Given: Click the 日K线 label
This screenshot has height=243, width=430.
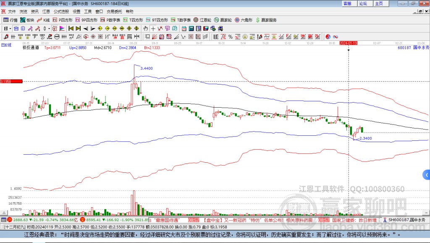Looking at the screenshot, I should pos(6,45).
